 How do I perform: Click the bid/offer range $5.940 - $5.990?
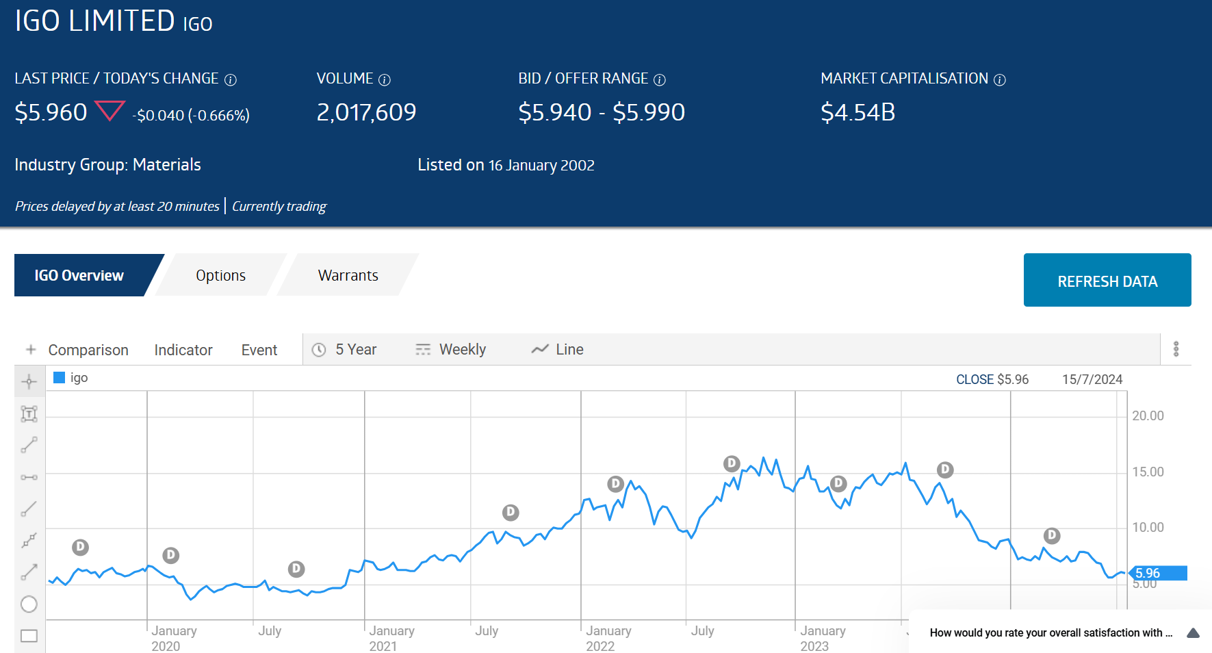602,112
